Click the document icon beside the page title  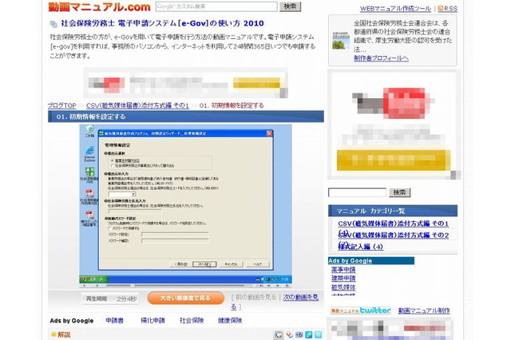click(x=53, y=24)
